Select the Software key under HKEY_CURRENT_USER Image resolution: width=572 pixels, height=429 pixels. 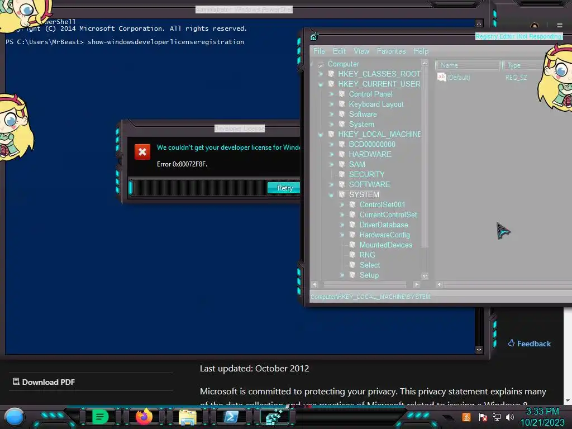[x=363, y=114]
